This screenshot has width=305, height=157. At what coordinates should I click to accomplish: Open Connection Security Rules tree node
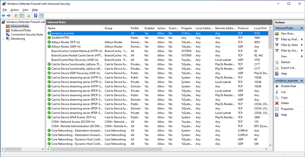click(27, 35)
